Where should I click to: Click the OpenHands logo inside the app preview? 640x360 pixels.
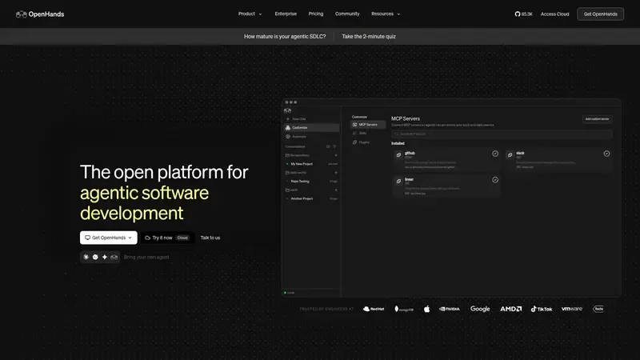tap(288, 110)
